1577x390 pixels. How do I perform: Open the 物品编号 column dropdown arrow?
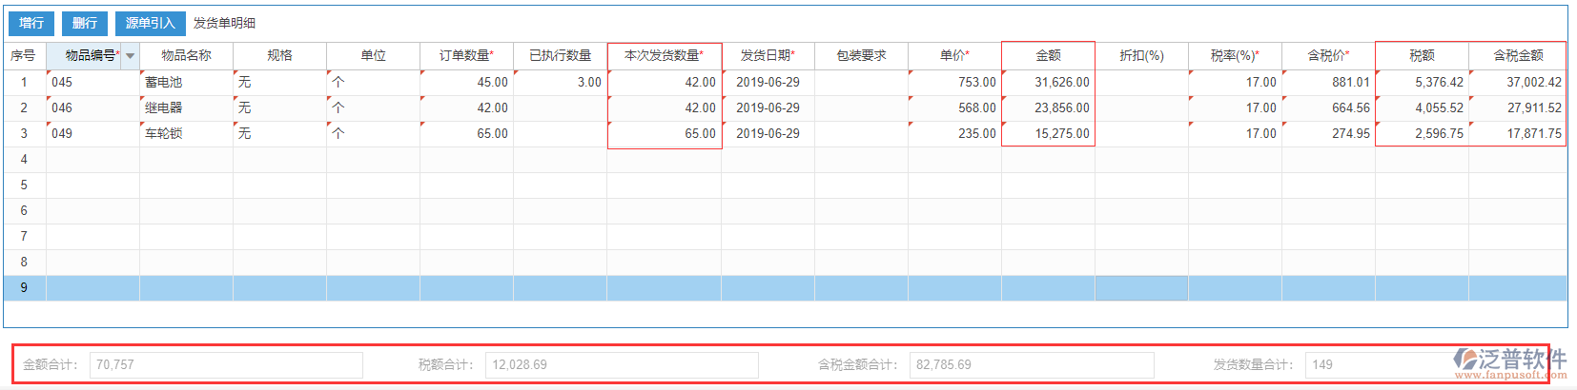tap(131, 56)
